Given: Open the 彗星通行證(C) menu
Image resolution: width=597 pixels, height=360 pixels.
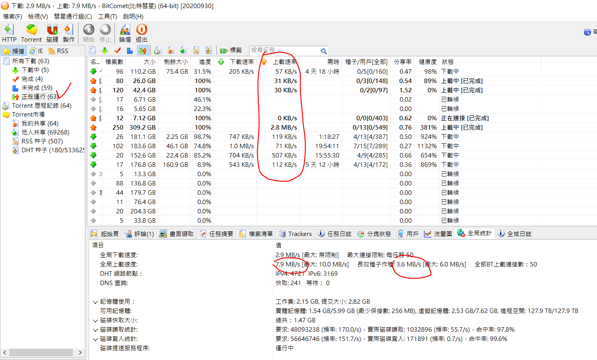Looking at the screenshot, I should point(73,17).
